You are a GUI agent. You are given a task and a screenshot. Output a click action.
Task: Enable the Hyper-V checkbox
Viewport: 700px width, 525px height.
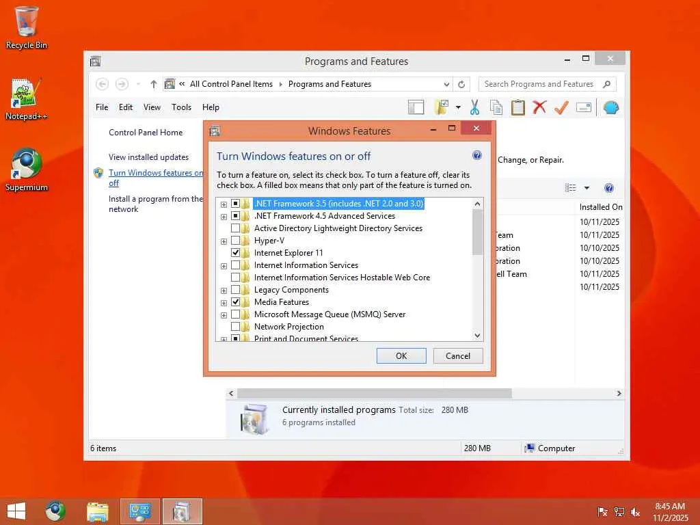(235, 241)
